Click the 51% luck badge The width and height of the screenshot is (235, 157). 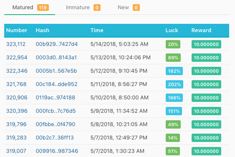click(x=173, y=151)
